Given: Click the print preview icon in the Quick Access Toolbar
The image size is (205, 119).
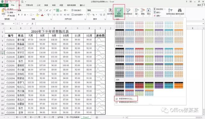Looking at the screenshot, I should coord(22,2).
